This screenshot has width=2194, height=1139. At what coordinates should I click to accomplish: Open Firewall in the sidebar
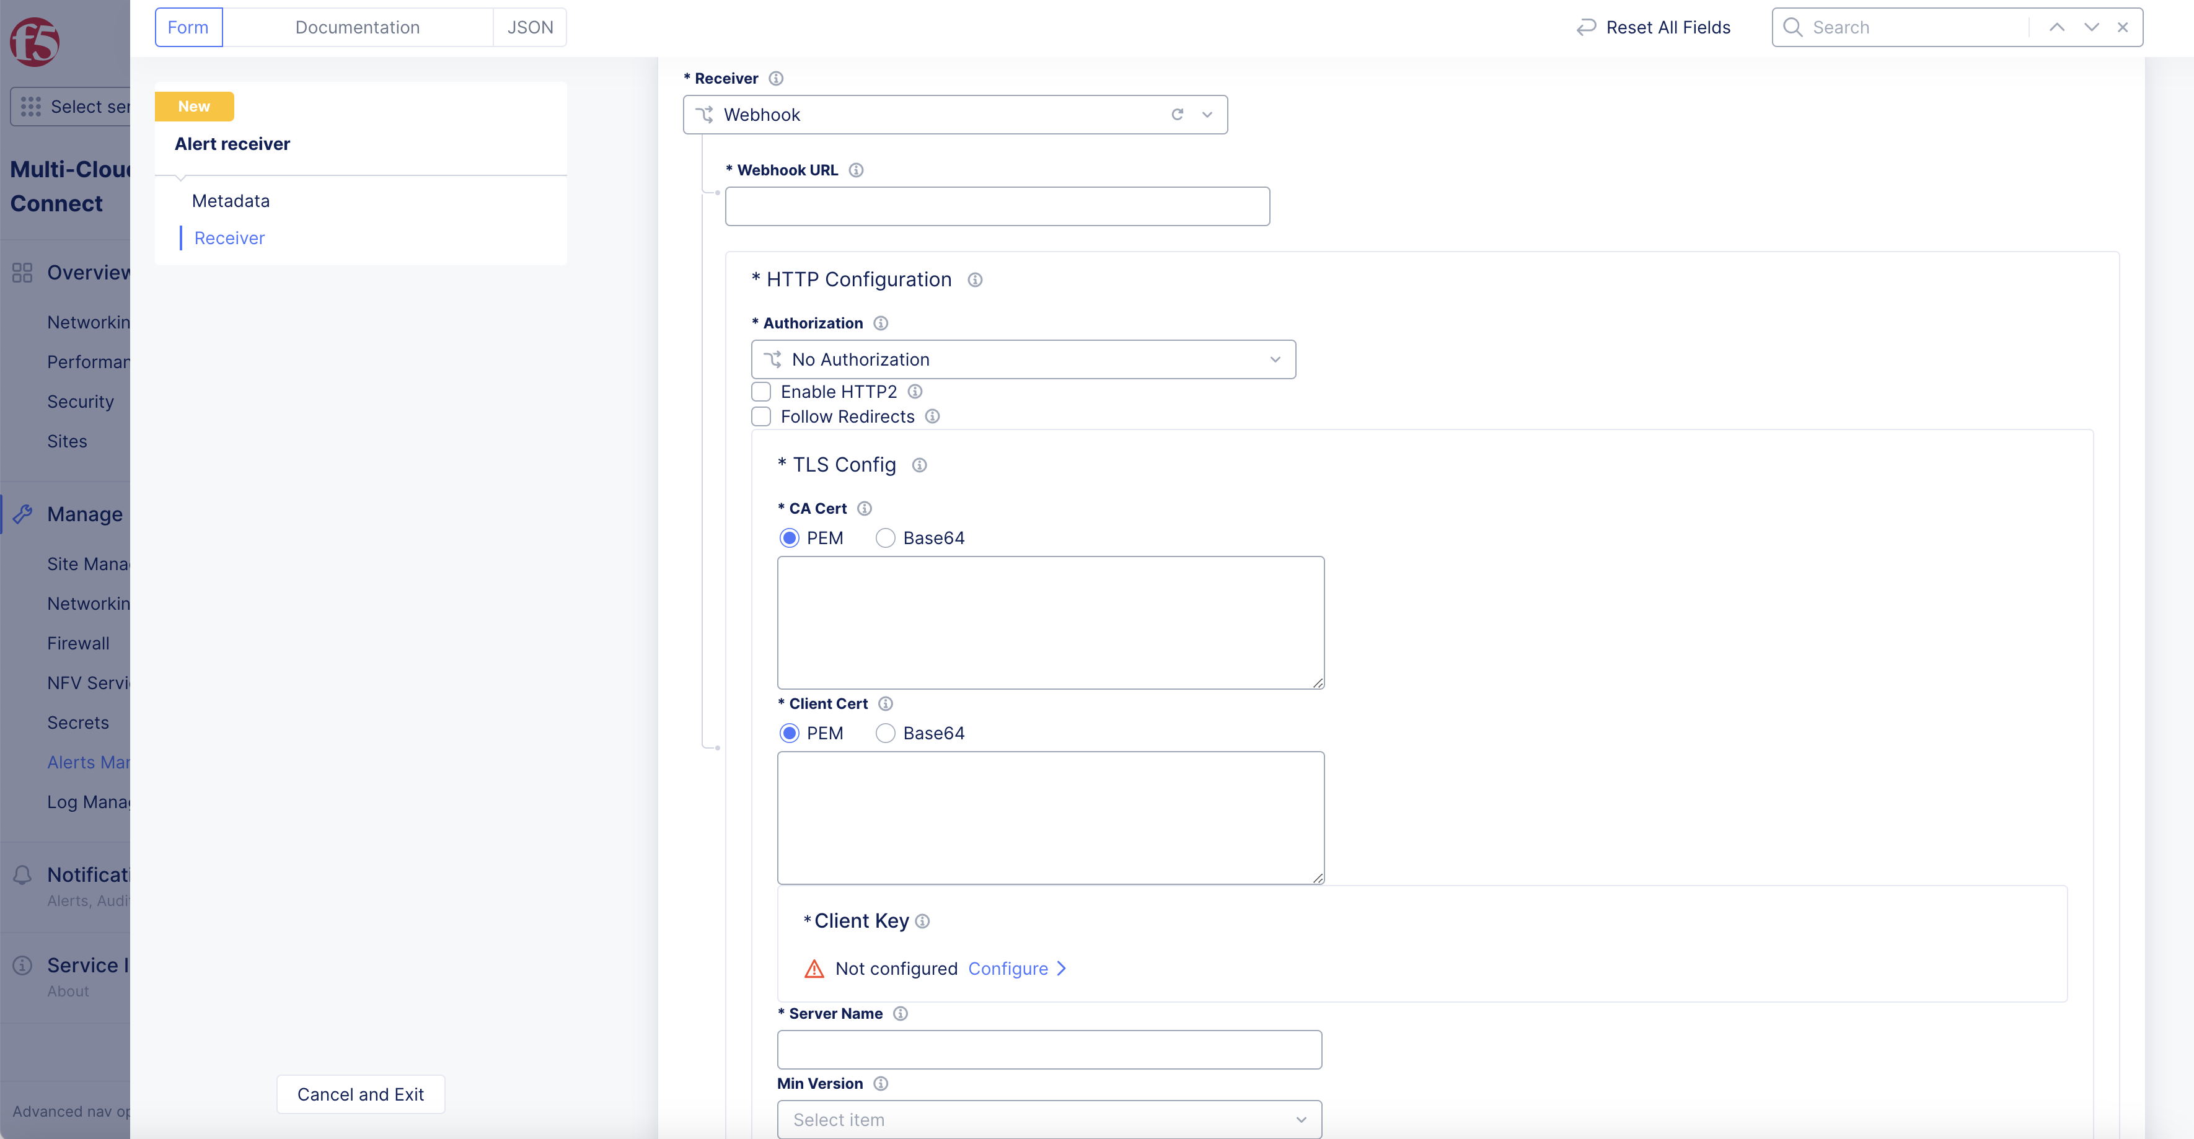(78, 643)
